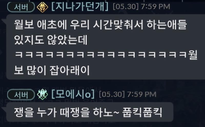Select the text 보 많이 잡아래이
The height and width of the screenshot is (127, 205).
52,70
